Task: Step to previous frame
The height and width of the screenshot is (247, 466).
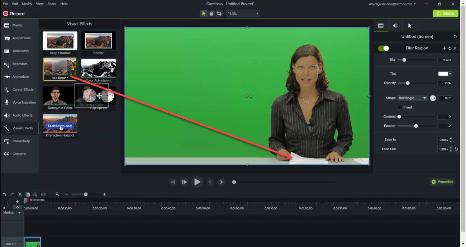Action: tap(173, 182)
